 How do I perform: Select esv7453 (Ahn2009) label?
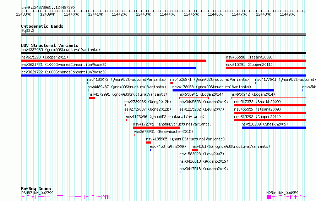(168, 146)
